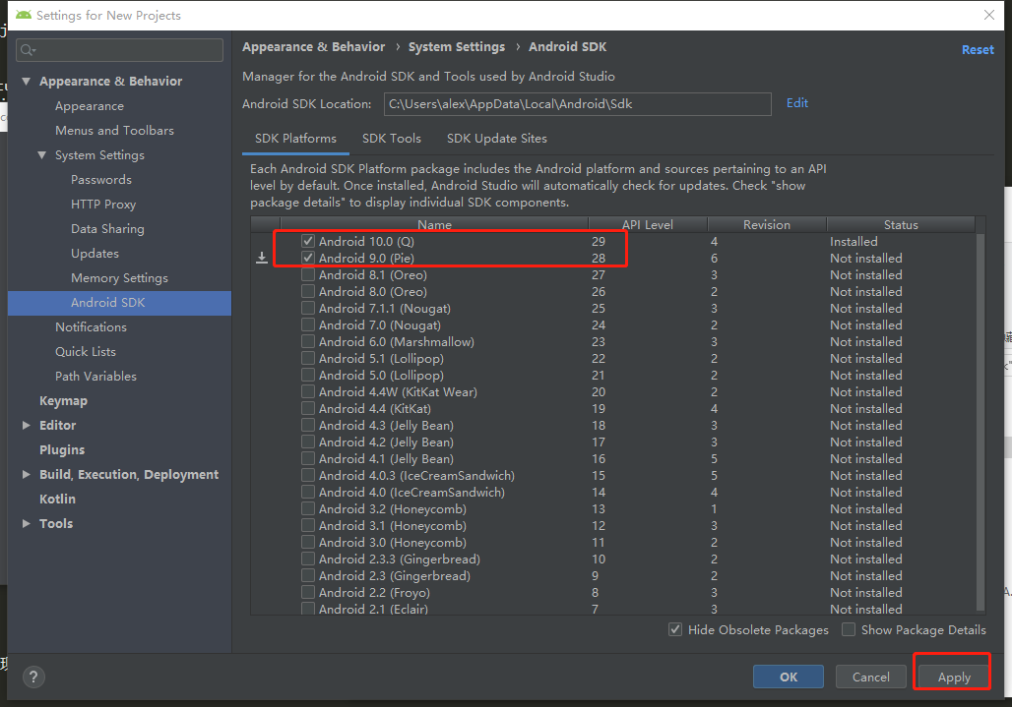Open Memory Settings page
The height and width of the screenshot is (707, 1012).
119,277
